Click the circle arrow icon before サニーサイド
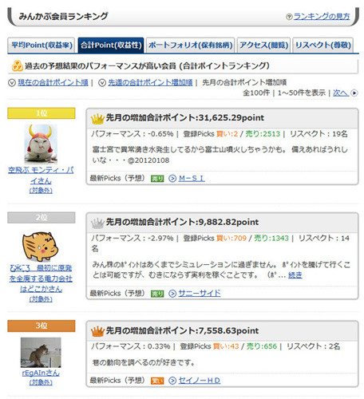364x399 pixels. point(172,294)
